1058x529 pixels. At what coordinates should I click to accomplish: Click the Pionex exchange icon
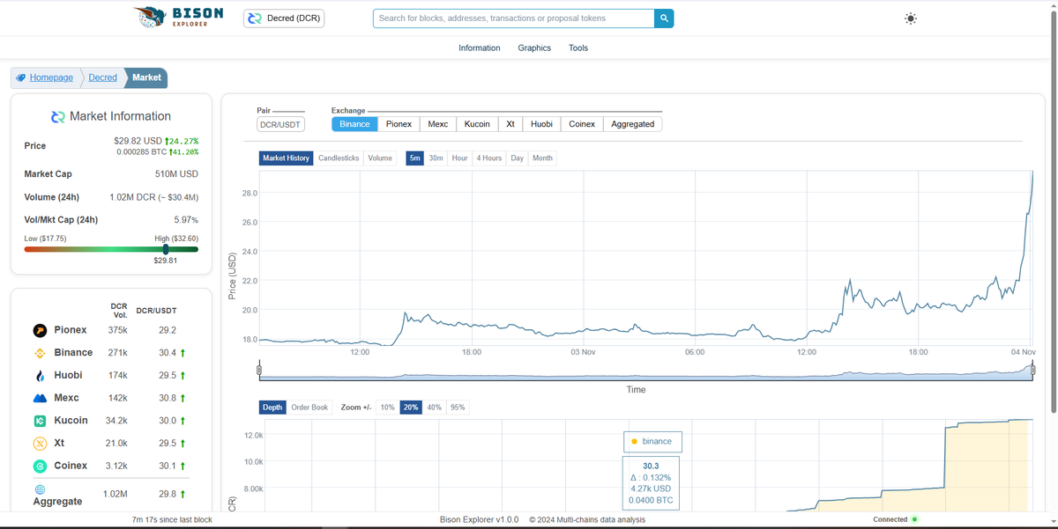[x=40, y=330]
